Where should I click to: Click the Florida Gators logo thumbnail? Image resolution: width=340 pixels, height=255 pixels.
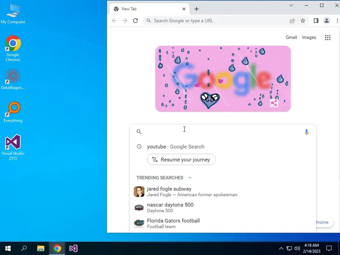click(139, 223)
